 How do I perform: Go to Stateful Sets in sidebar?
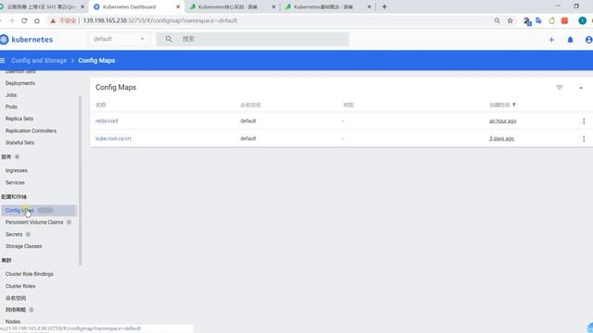19,142
